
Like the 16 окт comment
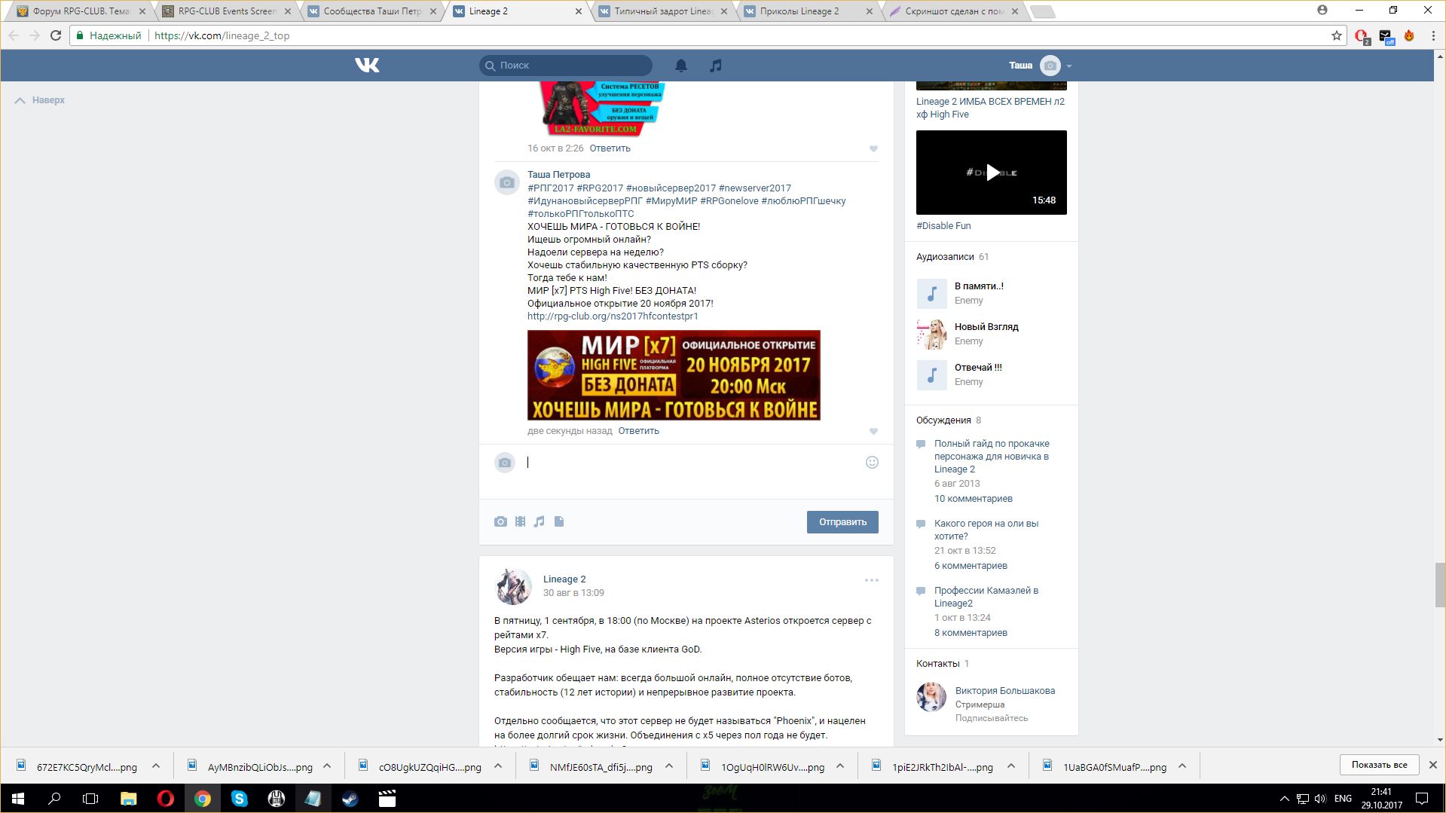point(873,149)
